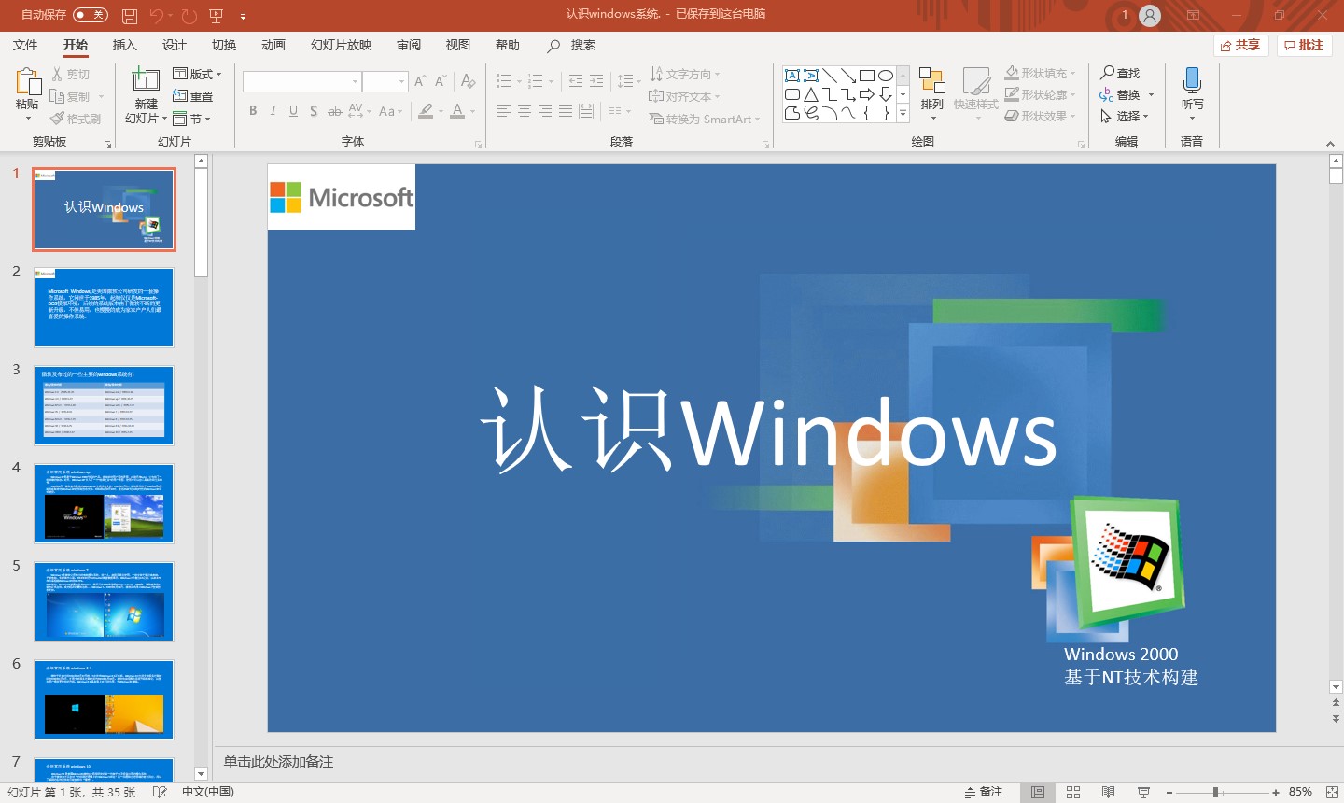Switch to Animations (动画) tab
Screen dimensions: 1344x803
pos(273,45)
